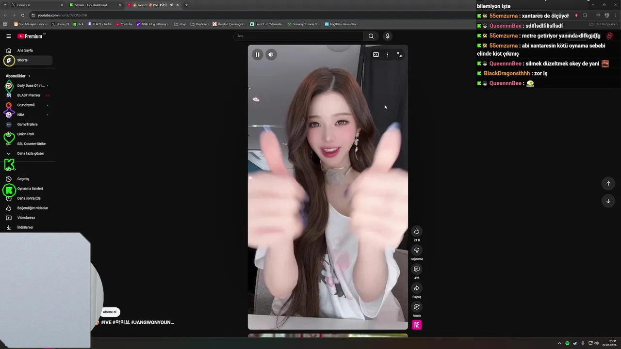The height and width of the screenshot is (349, 621).
Task: Open the Remix option
Action: click(417, 307)
